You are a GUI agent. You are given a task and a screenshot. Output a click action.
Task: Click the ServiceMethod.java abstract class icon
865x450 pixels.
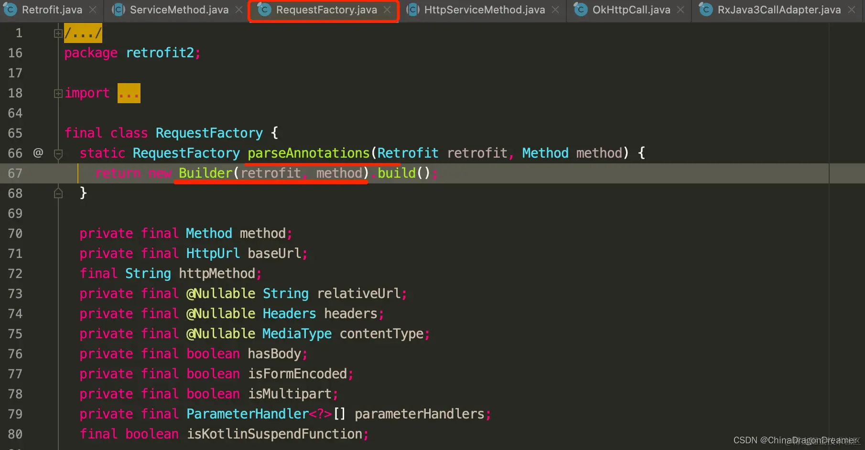[x=118, y=10]
